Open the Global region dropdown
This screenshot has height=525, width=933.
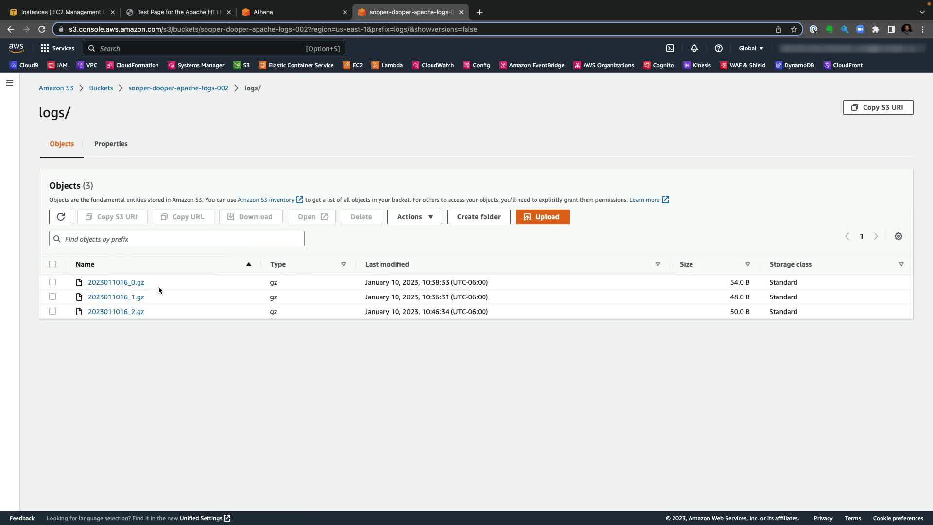pos(751,48)
